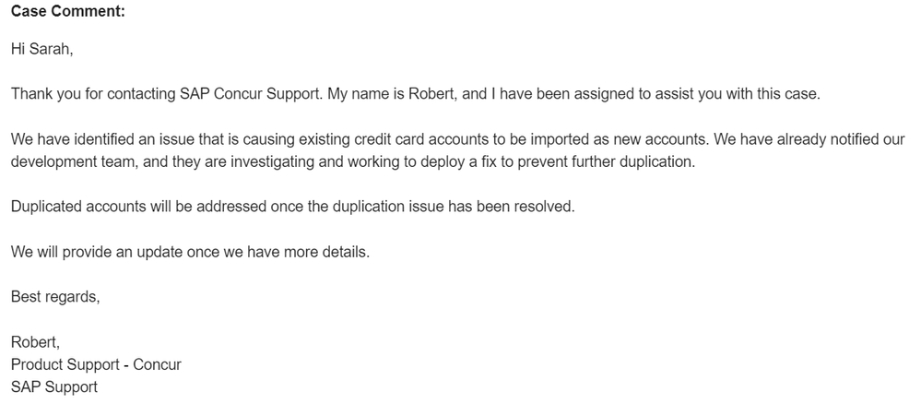921x404 pixels.
Task: Click 'already notified our' text
Action: tap(841, 139)
